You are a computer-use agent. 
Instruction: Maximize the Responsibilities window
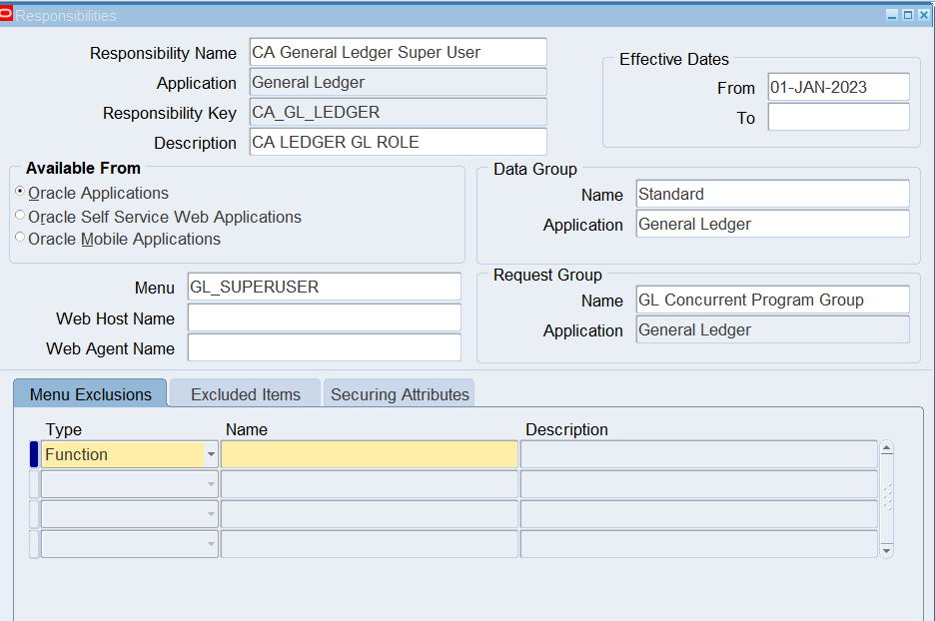coord(908,16)
